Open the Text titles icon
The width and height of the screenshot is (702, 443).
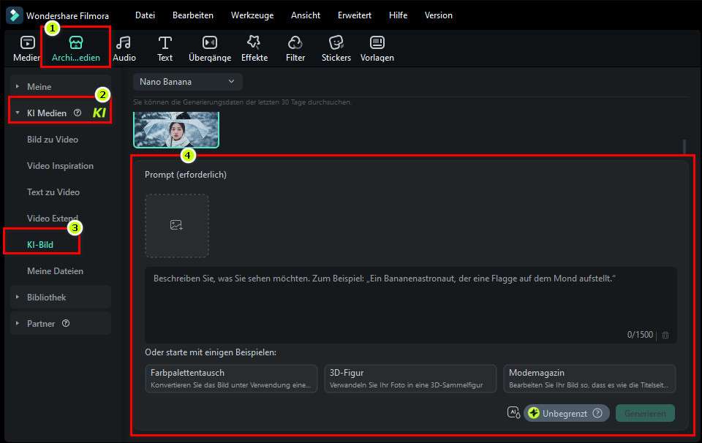pos(165,43)
